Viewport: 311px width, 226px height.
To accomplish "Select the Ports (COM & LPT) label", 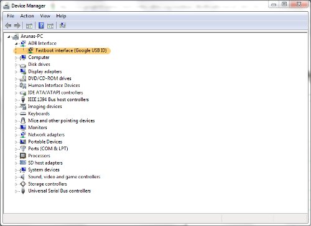I will pos(48,148).
